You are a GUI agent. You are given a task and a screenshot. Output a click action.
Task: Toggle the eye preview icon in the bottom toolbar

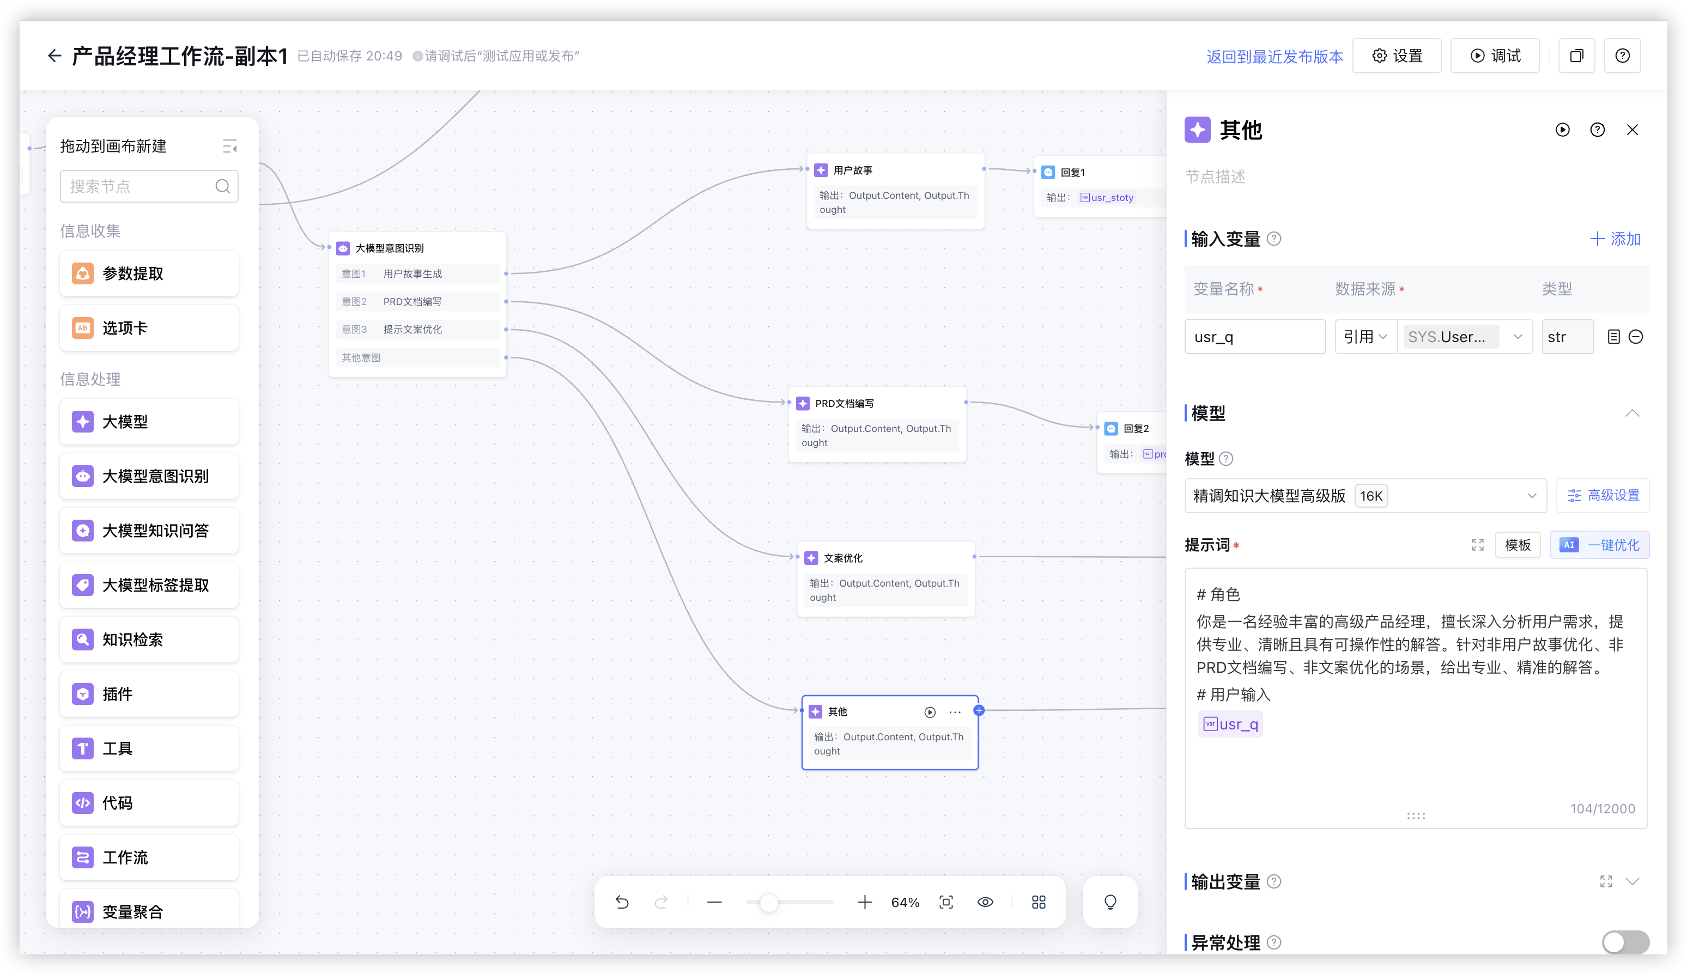coord(985,902)
